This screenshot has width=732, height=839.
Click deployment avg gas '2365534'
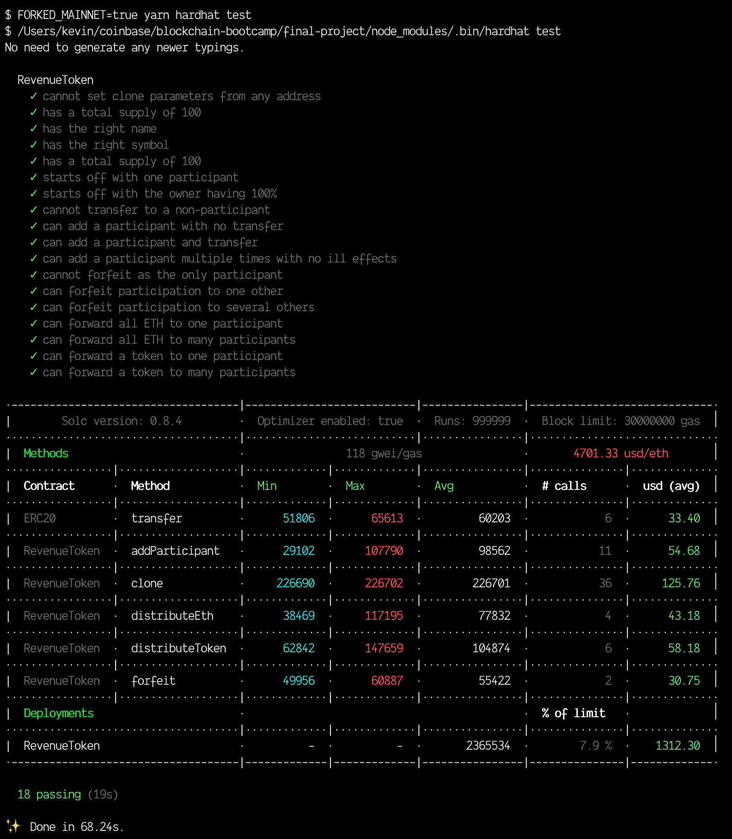click(x=488, y=746)
